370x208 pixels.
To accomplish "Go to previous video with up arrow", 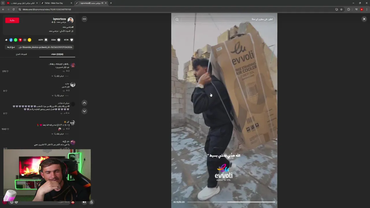I will pos(84,103).
